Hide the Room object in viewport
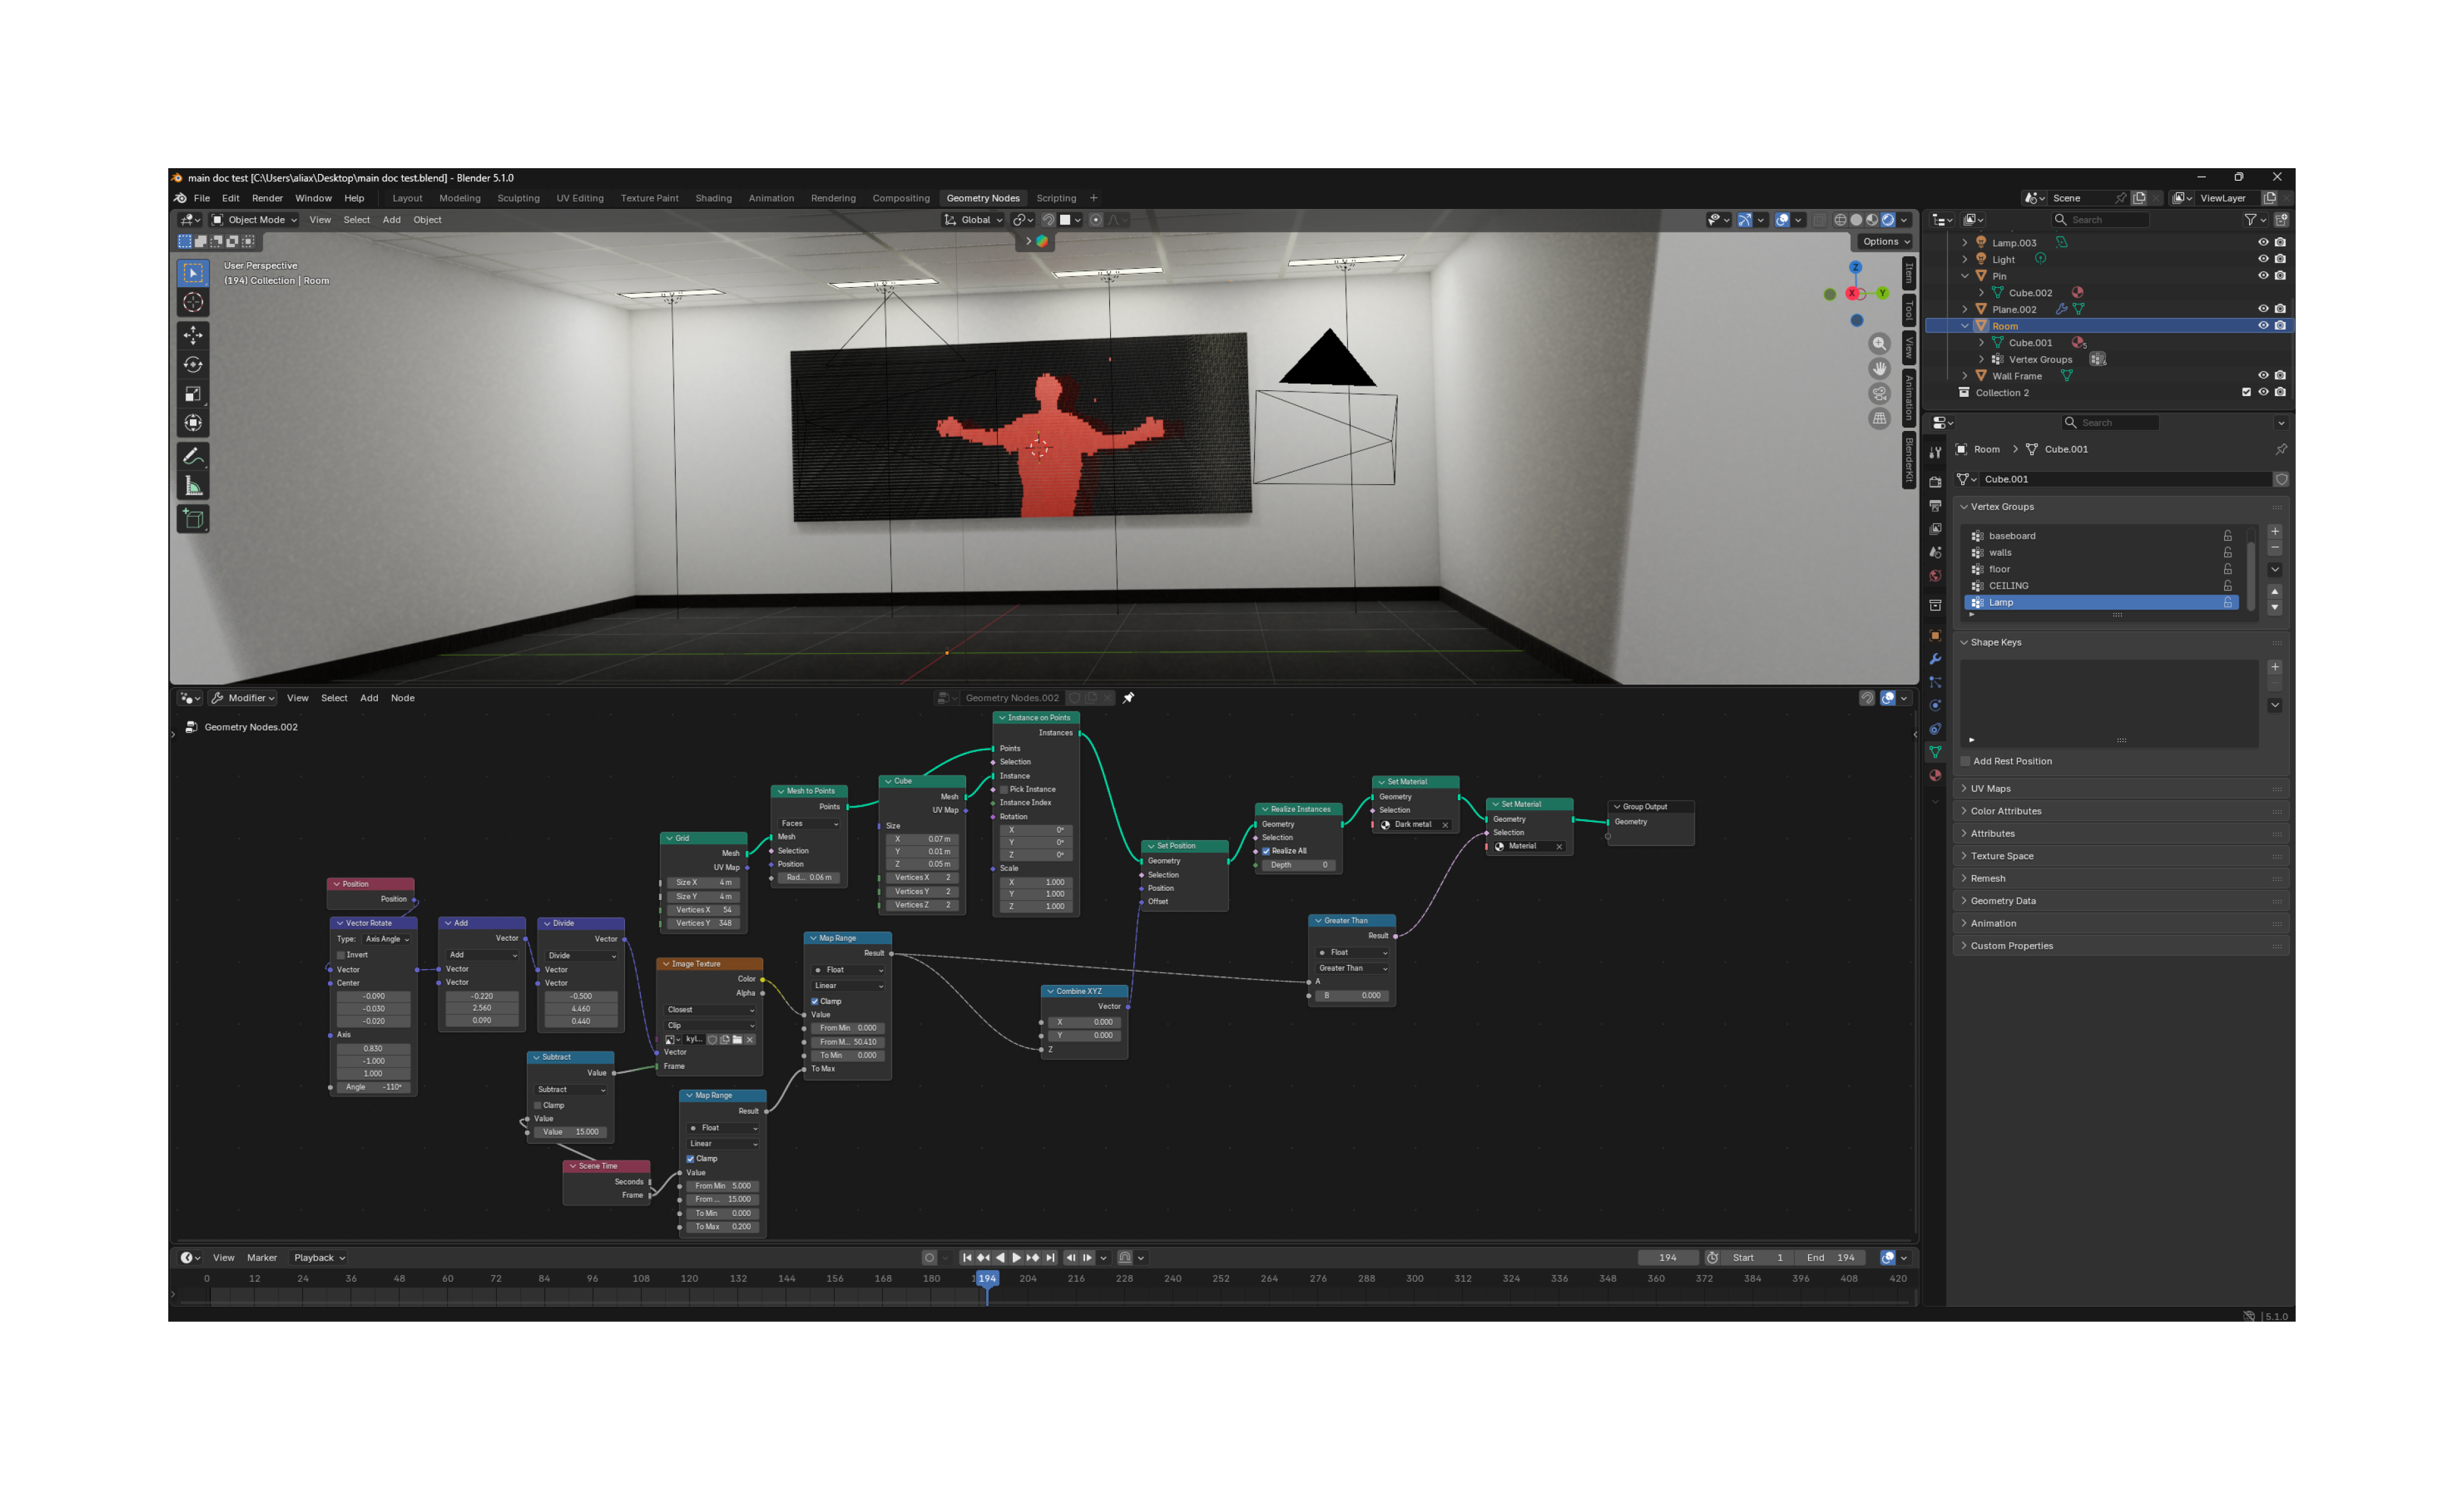2464x1490 pixels. (x=2263, y=326)
